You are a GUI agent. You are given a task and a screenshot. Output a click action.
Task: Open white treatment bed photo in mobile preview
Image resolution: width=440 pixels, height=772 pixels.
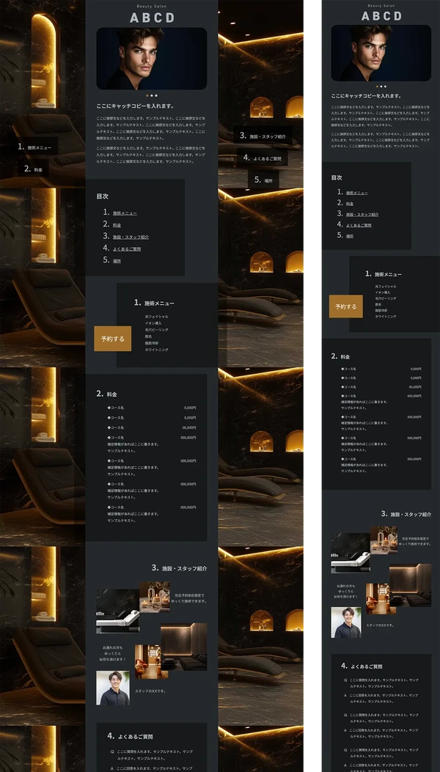[351, 553]
